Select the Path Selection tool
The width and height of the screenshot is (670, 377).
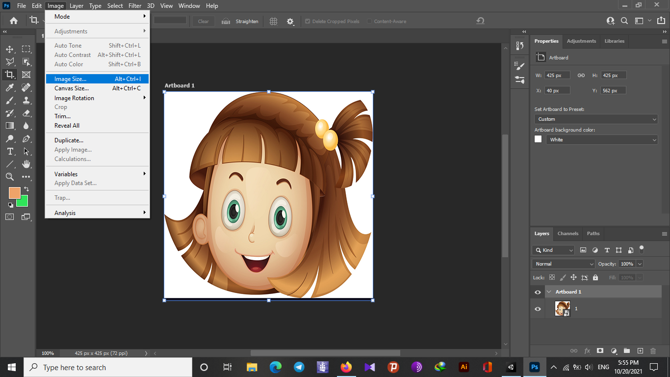[x=26, y=151]
